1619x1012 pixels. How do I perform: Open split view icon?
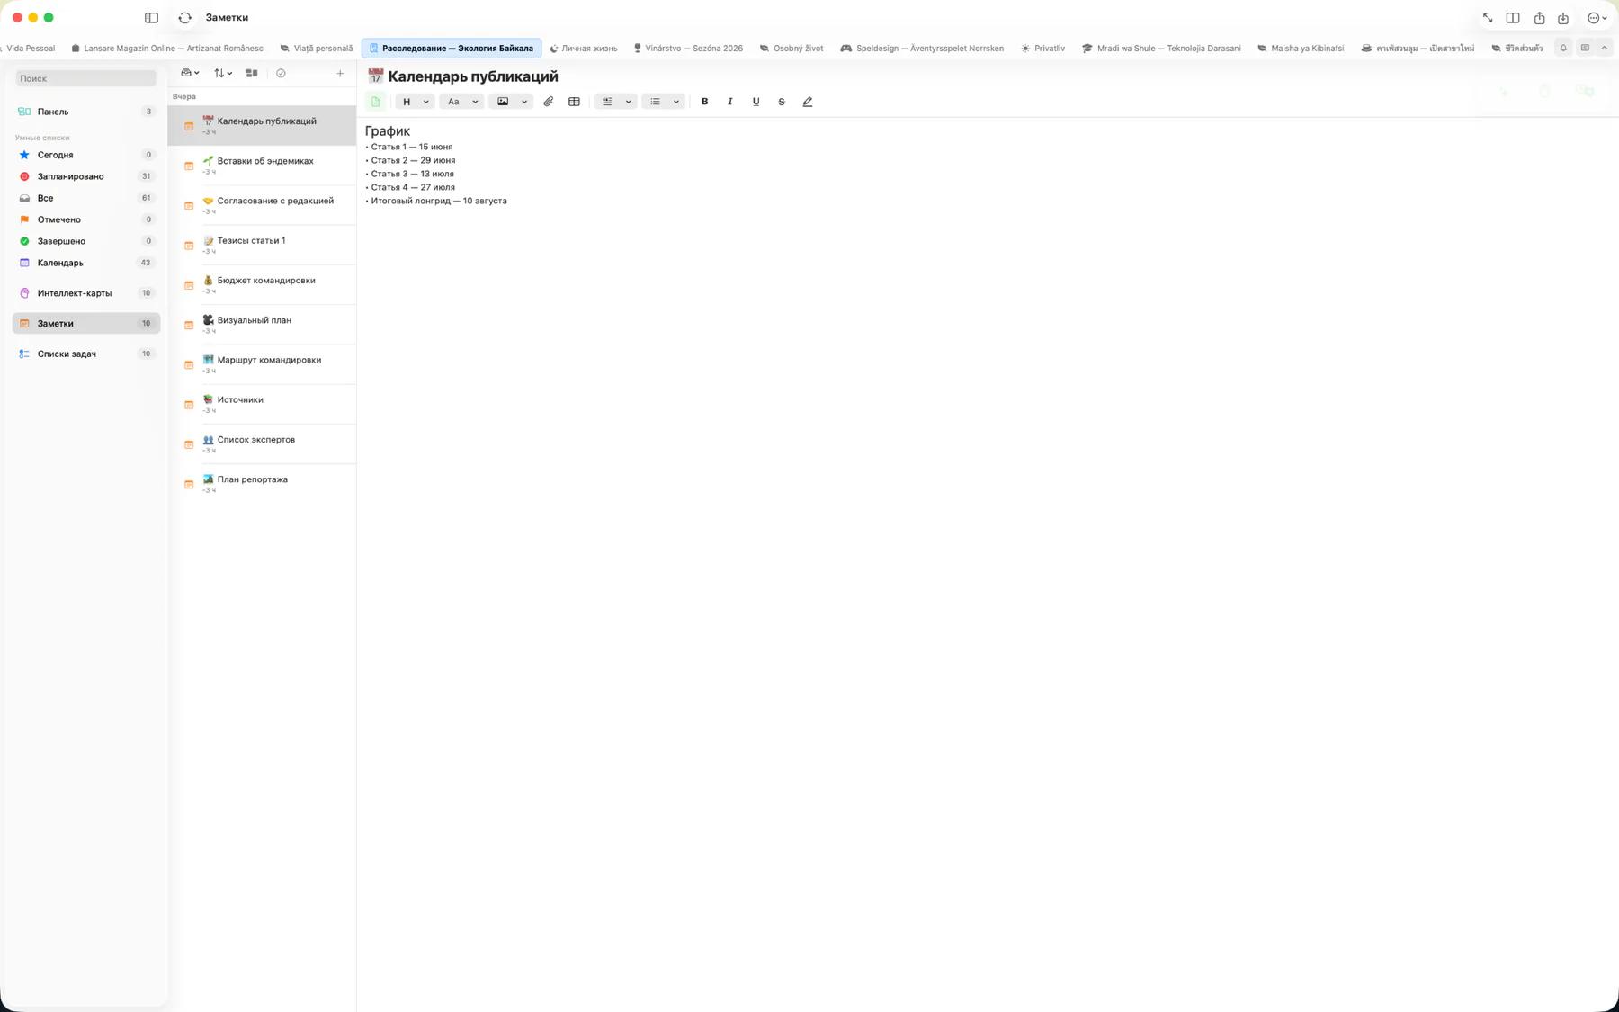[x=1513, y=18]
